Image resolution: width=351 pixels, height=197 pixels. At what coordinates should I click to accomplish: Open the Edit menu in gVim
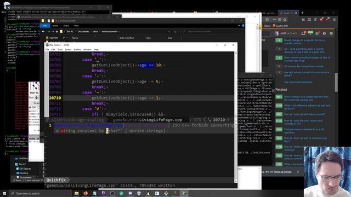(53, 50)
